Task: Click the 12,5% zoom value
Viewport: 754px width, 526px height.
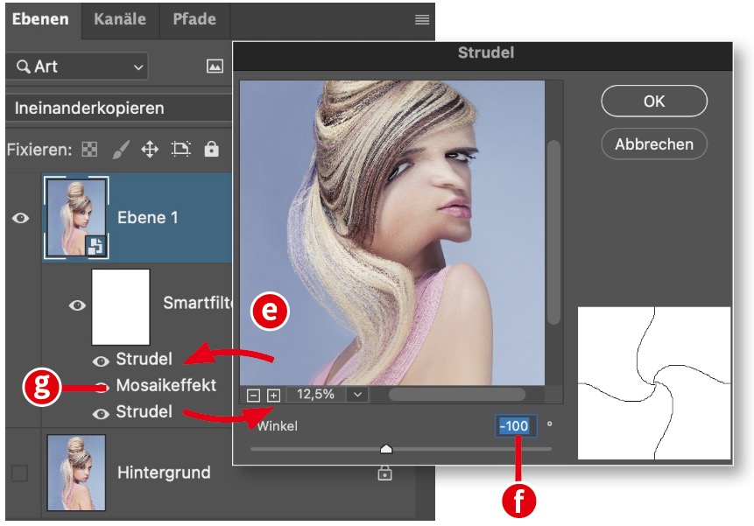Action: click(315, 395)
